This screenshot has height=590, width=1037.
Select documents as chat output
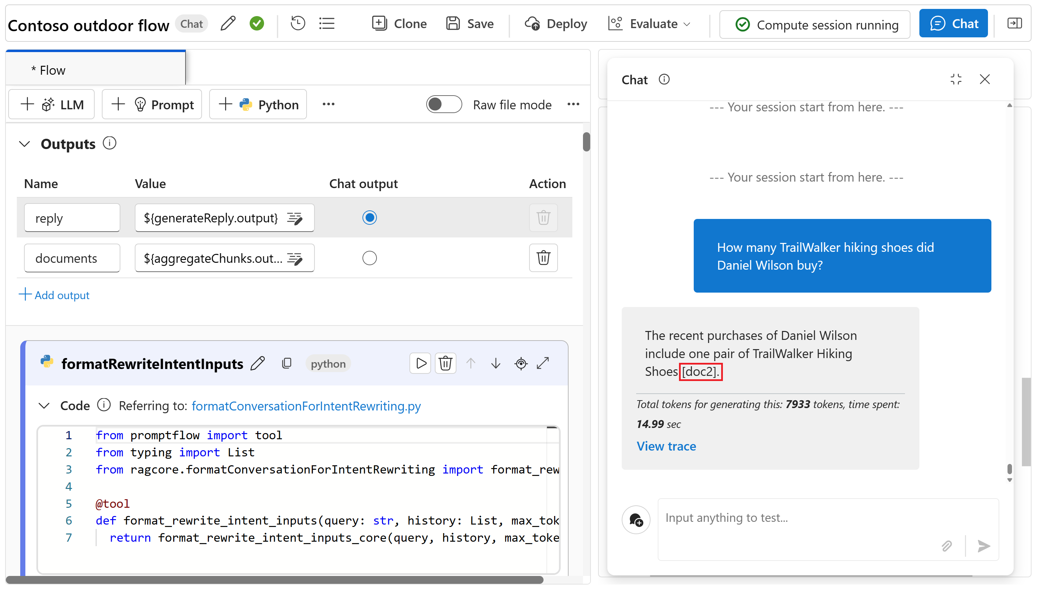[x=369, y=258]
